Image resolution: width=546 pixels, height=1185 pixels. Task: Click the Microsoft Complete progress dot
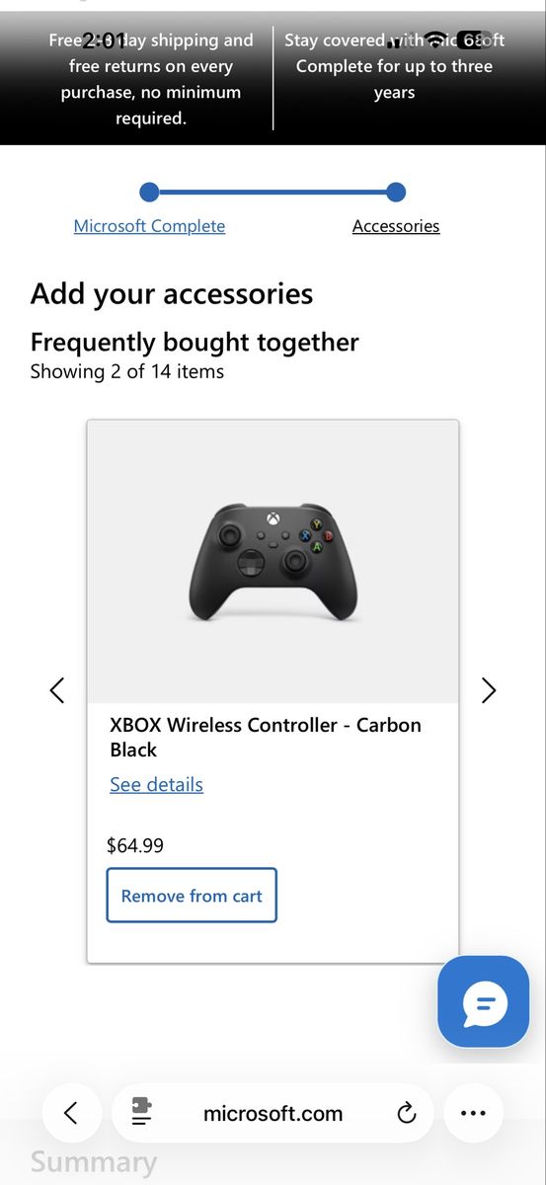[149, 192]
